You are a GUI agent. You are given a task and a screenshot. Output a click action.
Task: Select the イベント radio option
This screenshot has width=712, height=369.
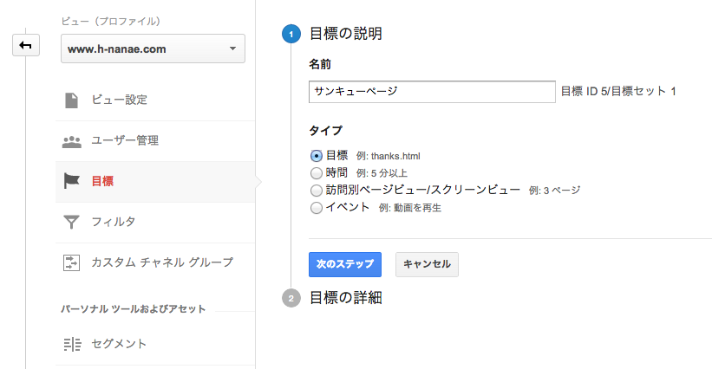316,208
